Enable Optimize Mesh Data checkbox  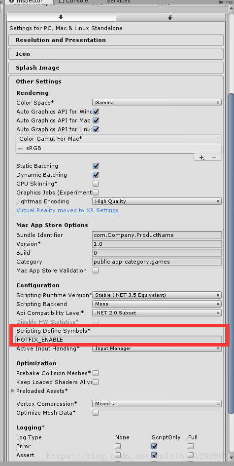click(96, 413)
